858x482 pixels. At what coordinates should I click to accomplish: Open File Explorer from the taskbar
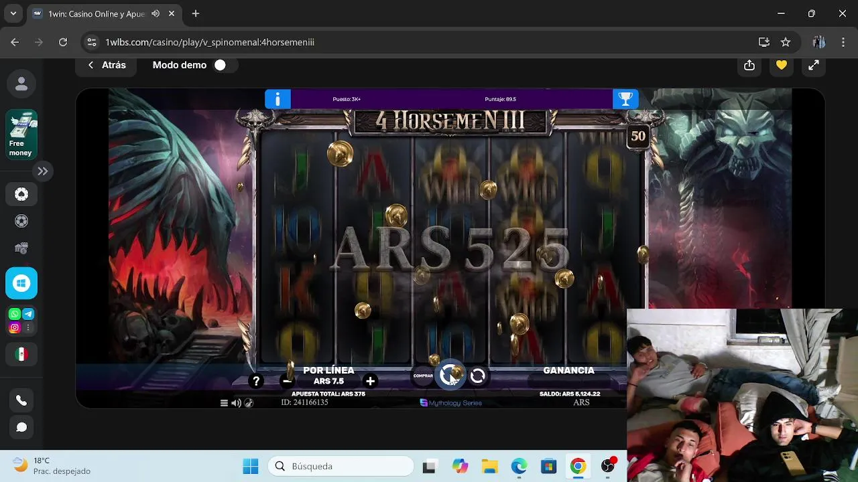click(x=489, y=467)
